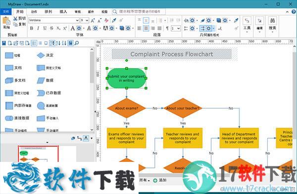This screenshot has width=297, height=194.
Task: Toggle Underline formatting
Action: click(45, 28)
